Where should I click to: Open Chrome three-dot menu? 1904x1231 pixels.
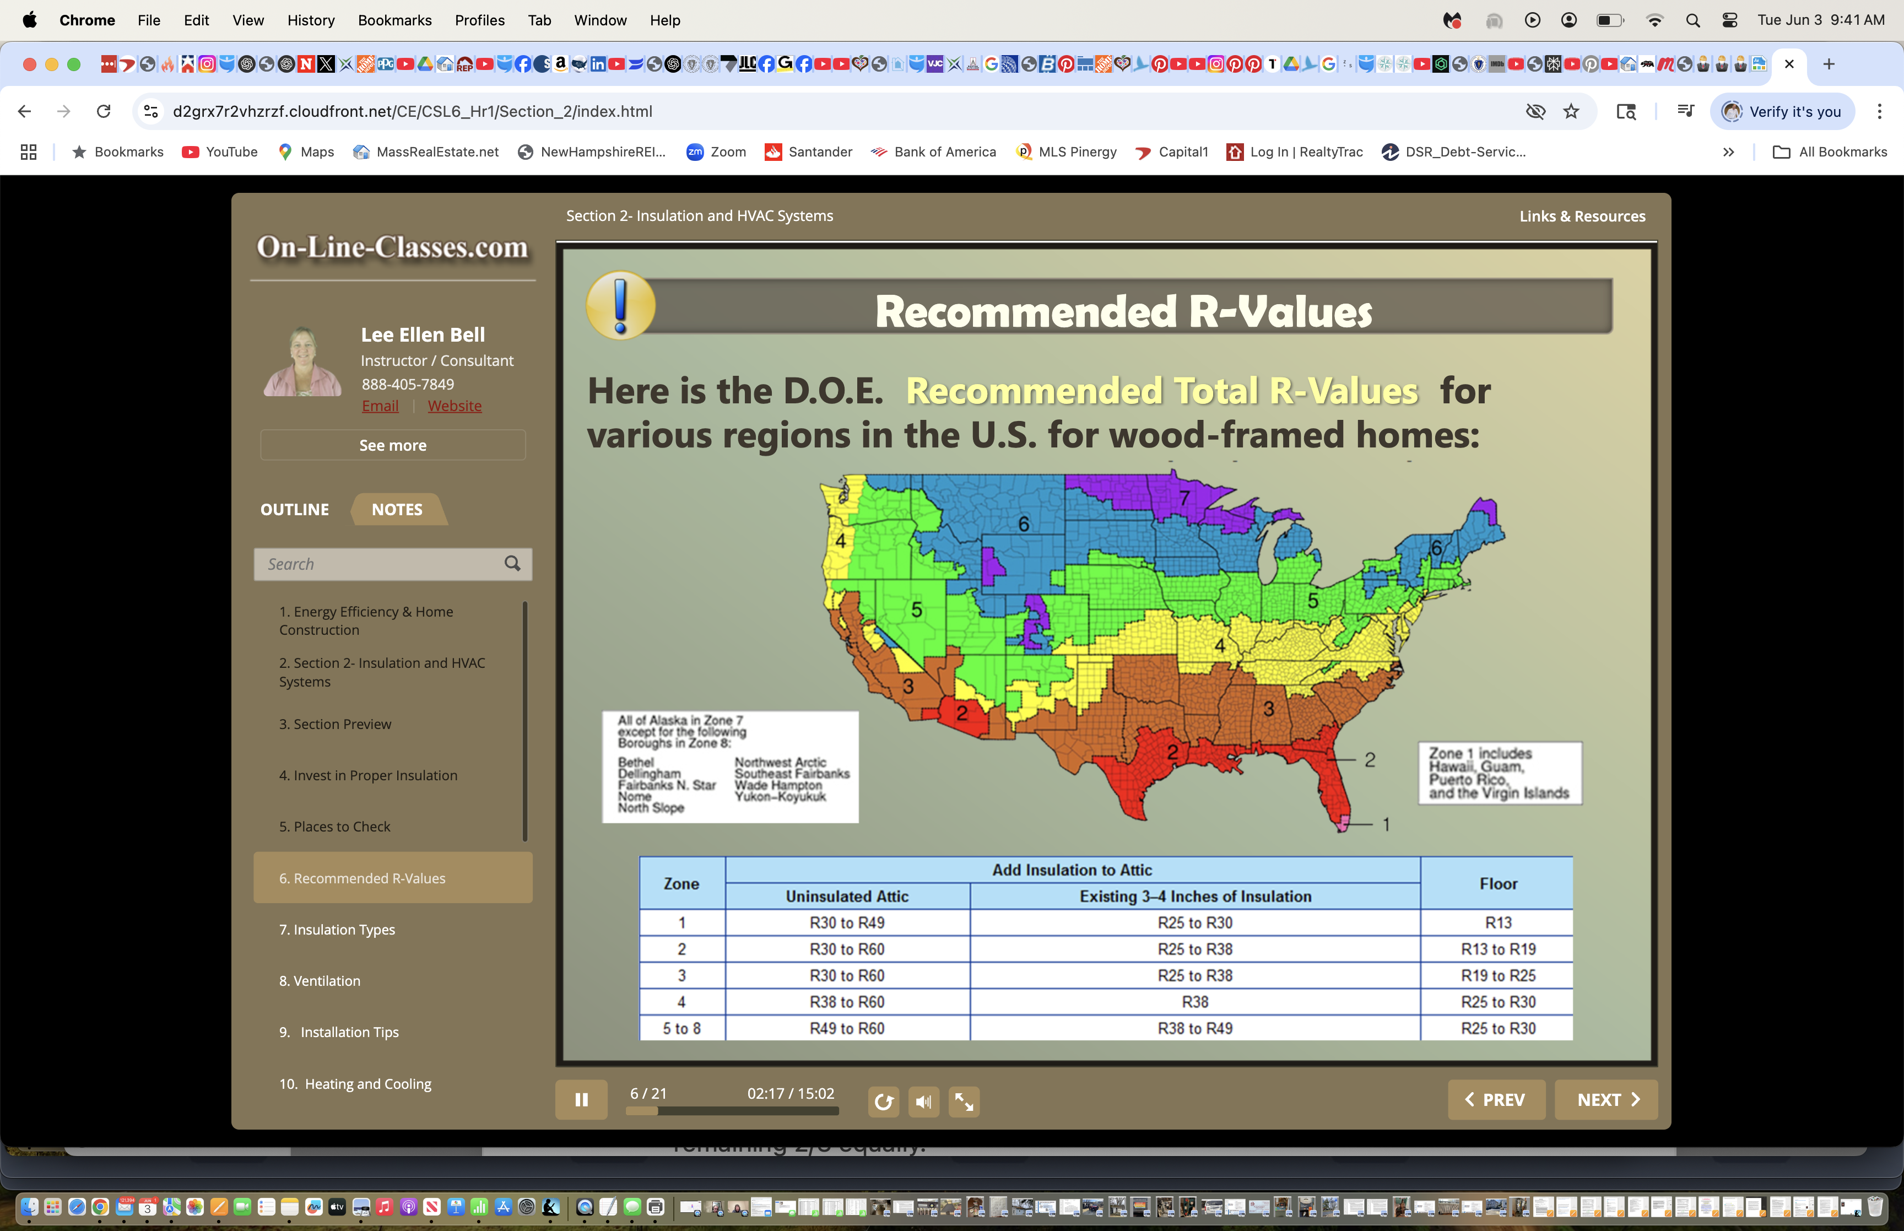[1879, 111]
